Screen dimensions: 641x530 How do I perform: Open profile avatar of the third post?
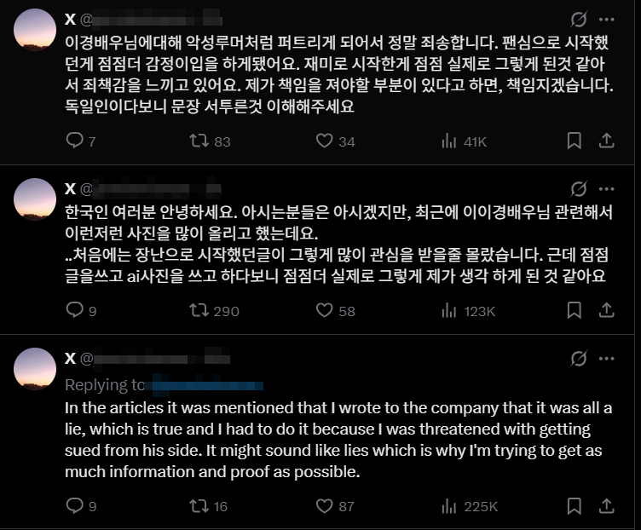[x=37, y=368]
